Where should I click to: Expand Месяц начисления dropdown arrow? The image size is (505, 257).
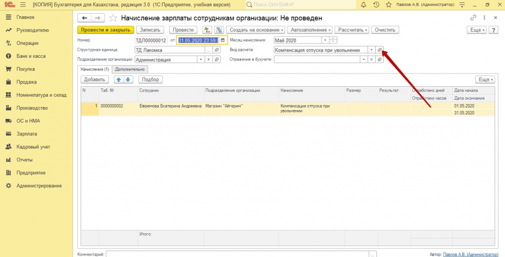pos(325,40)
